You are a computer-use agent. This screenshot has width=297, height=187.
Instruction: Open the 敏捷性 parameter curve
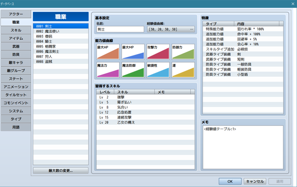click(158, 70)
